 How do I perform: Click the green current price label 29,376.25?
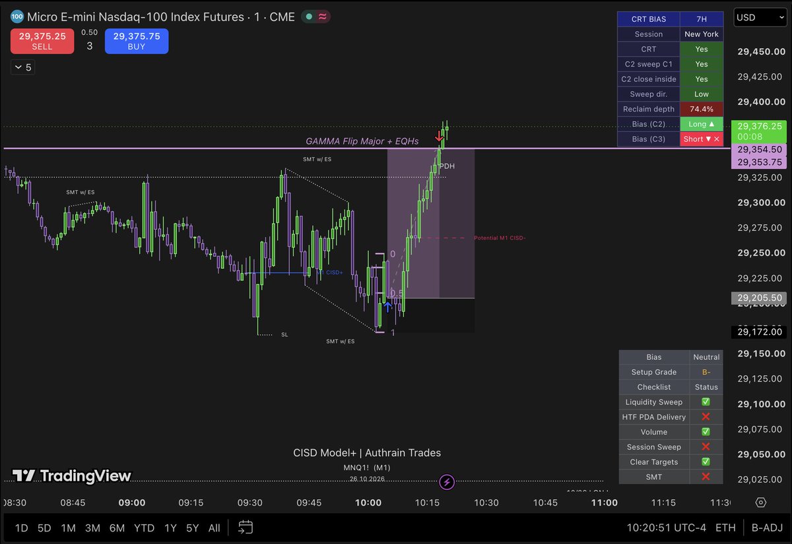coord(760,130)
